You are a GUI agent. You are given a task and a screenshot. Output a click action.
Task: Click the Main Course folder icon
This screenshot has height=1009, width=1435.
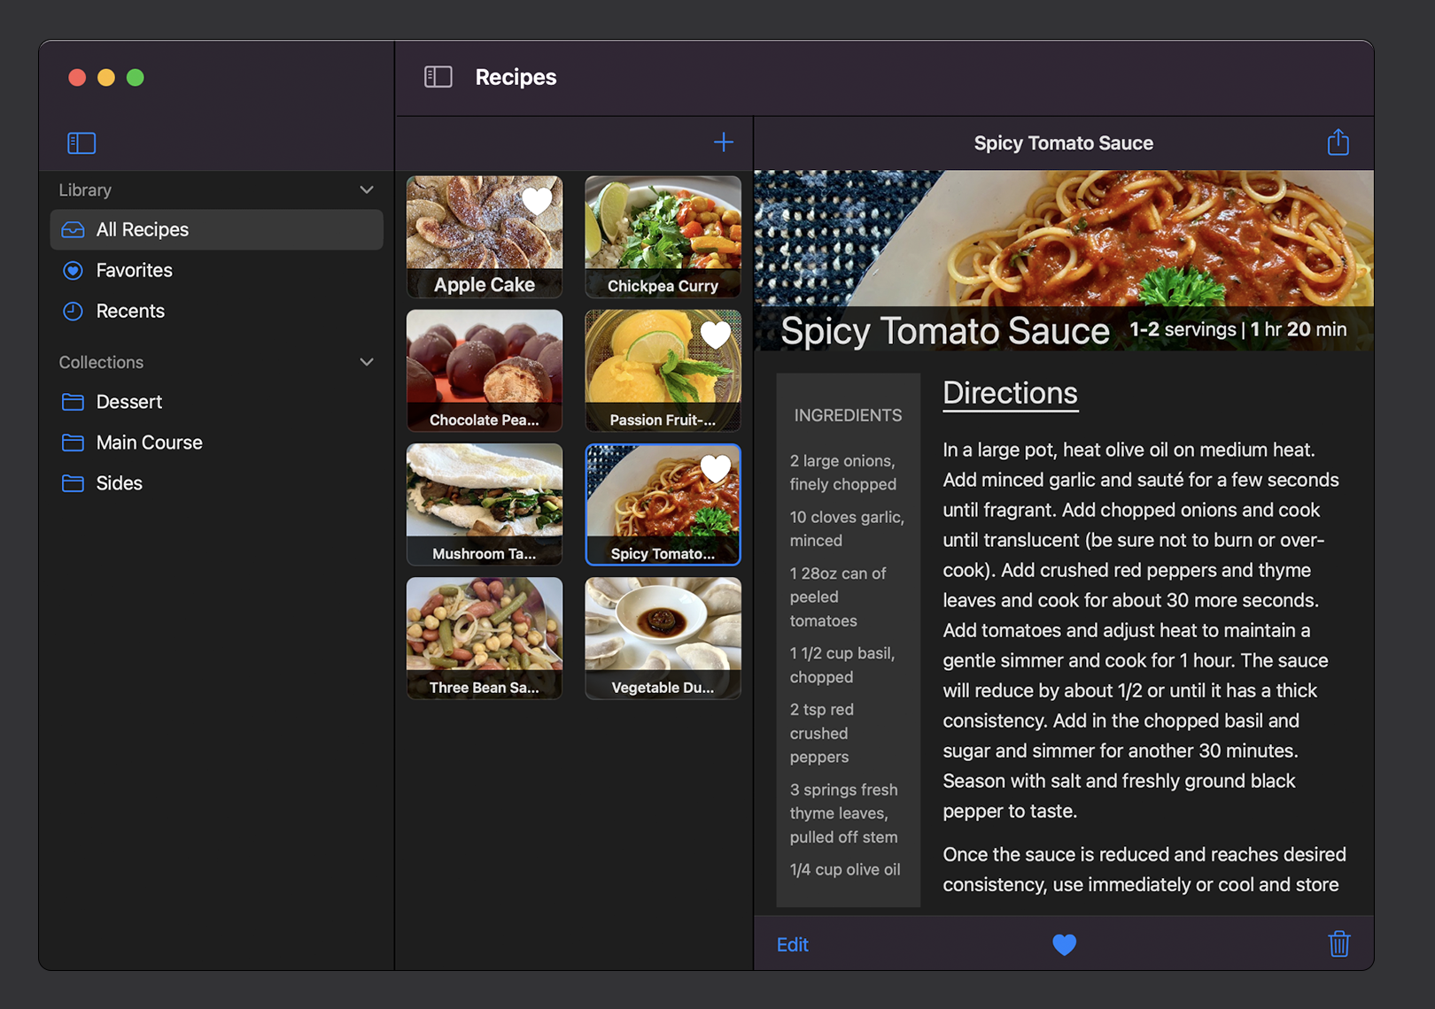74,443
